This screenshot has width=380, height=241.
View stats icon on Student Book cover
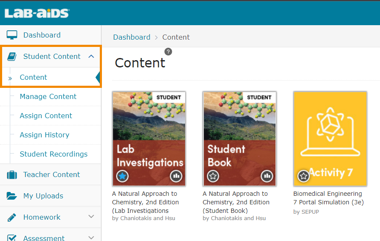pyautogui.click(x=267, y=175)
